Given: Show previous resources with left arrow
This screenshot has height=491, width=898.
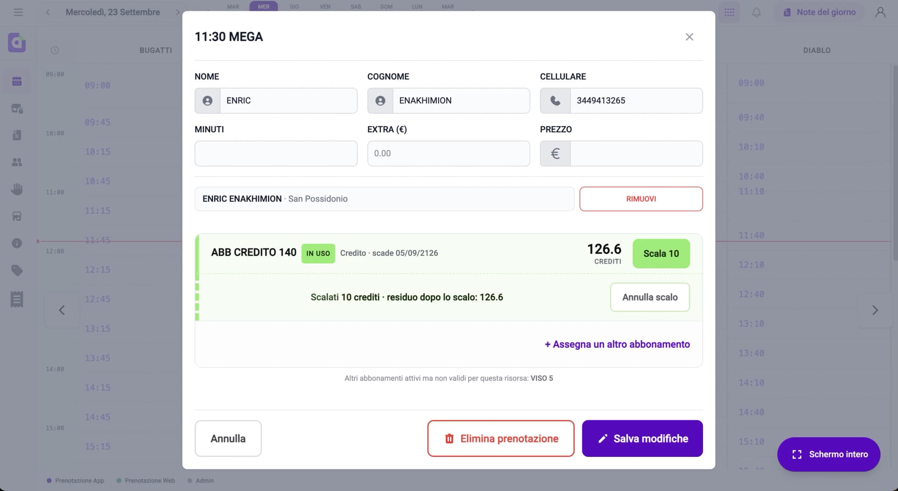Looking at the screenshot, I should pyautogui.click(x=62, y=310).
